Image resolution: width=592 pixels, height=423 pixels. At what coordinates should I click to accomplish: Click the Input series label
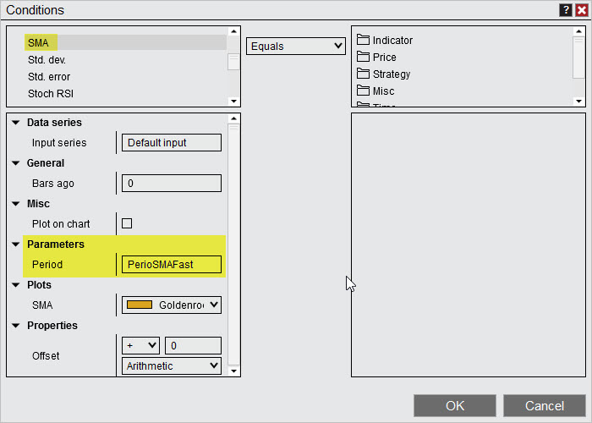(x=59, y=143)
